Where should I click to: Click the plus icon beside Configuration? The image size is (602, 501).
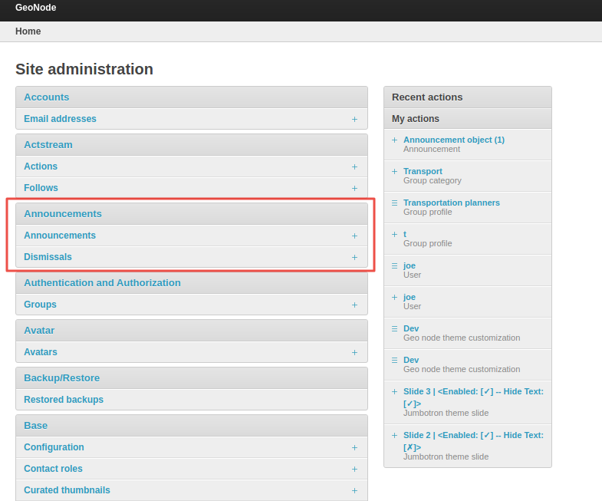[354, 447]
